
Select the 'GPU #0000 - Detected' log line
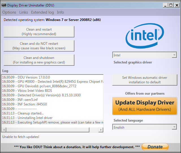(x=53, y=82)
